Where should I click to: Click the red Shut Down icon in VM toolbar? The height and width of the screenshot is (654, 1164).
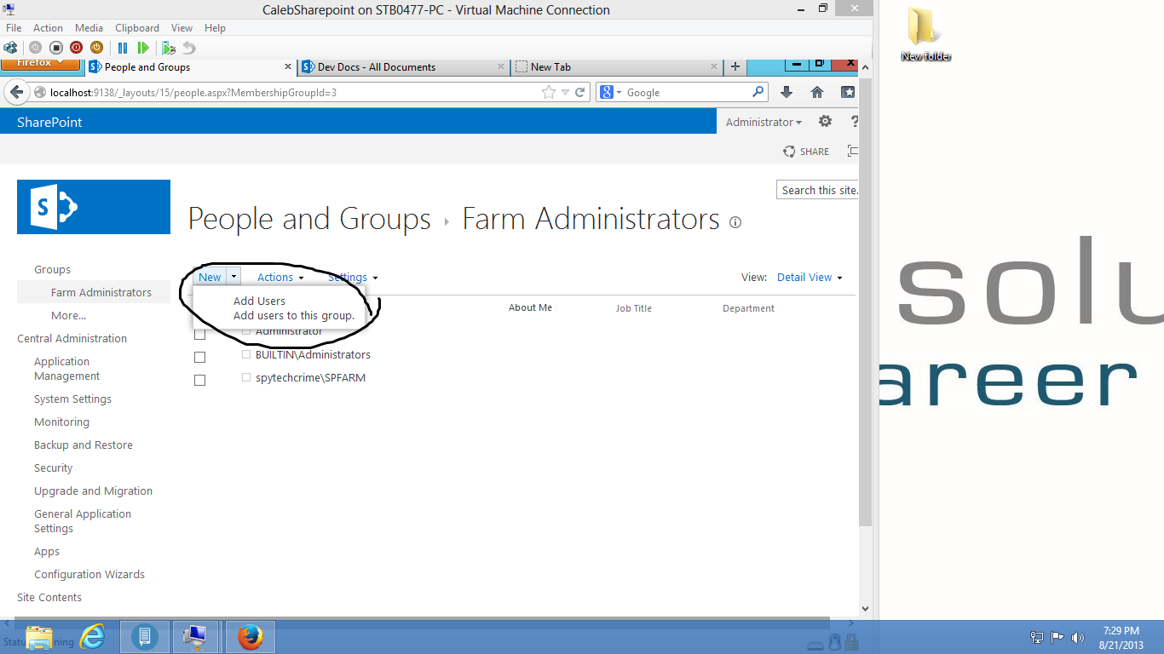(x=76, y=48)
